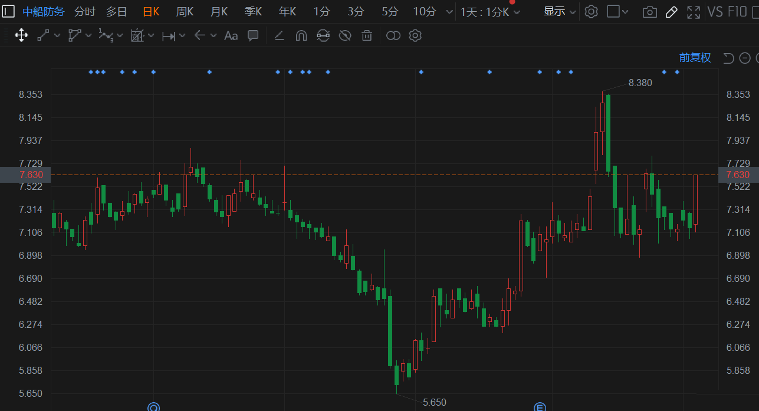Toggle the pencil drawing mode icon
759x411 pixels.
point(671,11)
